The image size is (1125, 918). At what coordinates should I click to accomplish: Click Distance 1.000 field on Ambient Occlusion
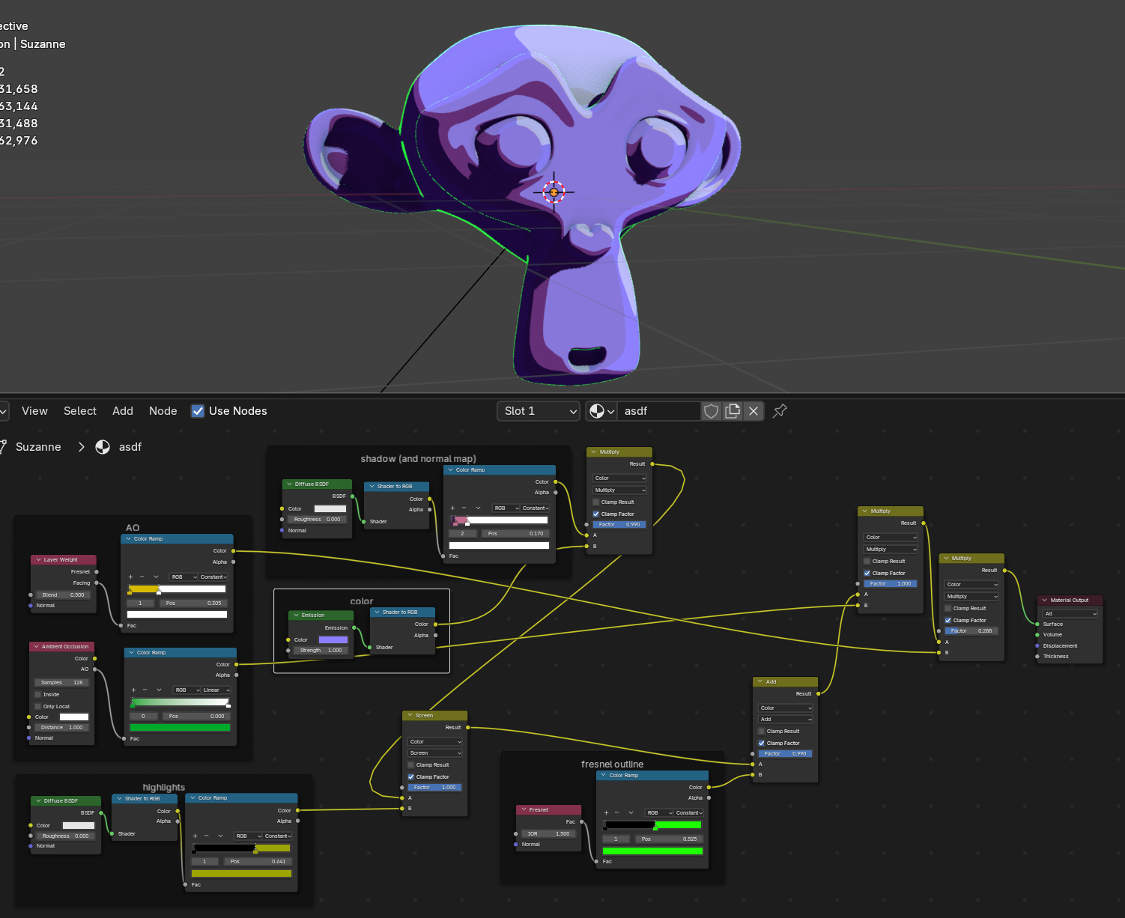(x=61, y=727)
